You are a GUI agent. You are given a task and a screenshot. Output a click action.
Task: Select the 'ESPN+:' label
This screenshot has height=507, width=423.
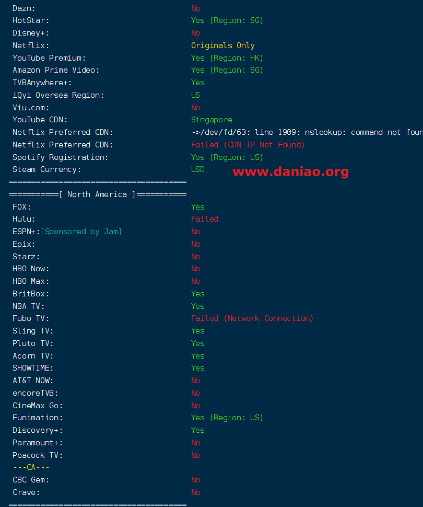click(26, 232)
